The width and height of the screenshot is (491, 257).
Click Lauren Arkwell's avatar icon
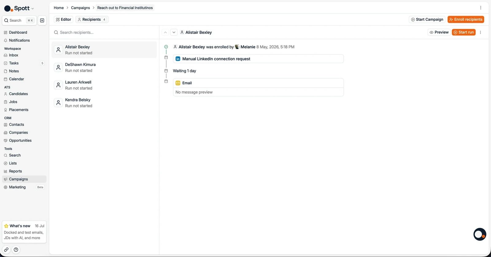(x=58, y=85)
